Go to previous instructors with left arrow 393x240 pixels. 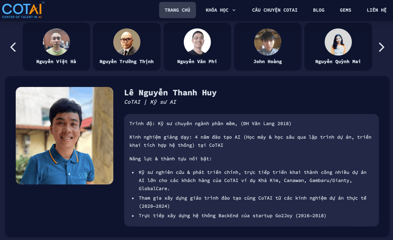pos(13,47)
